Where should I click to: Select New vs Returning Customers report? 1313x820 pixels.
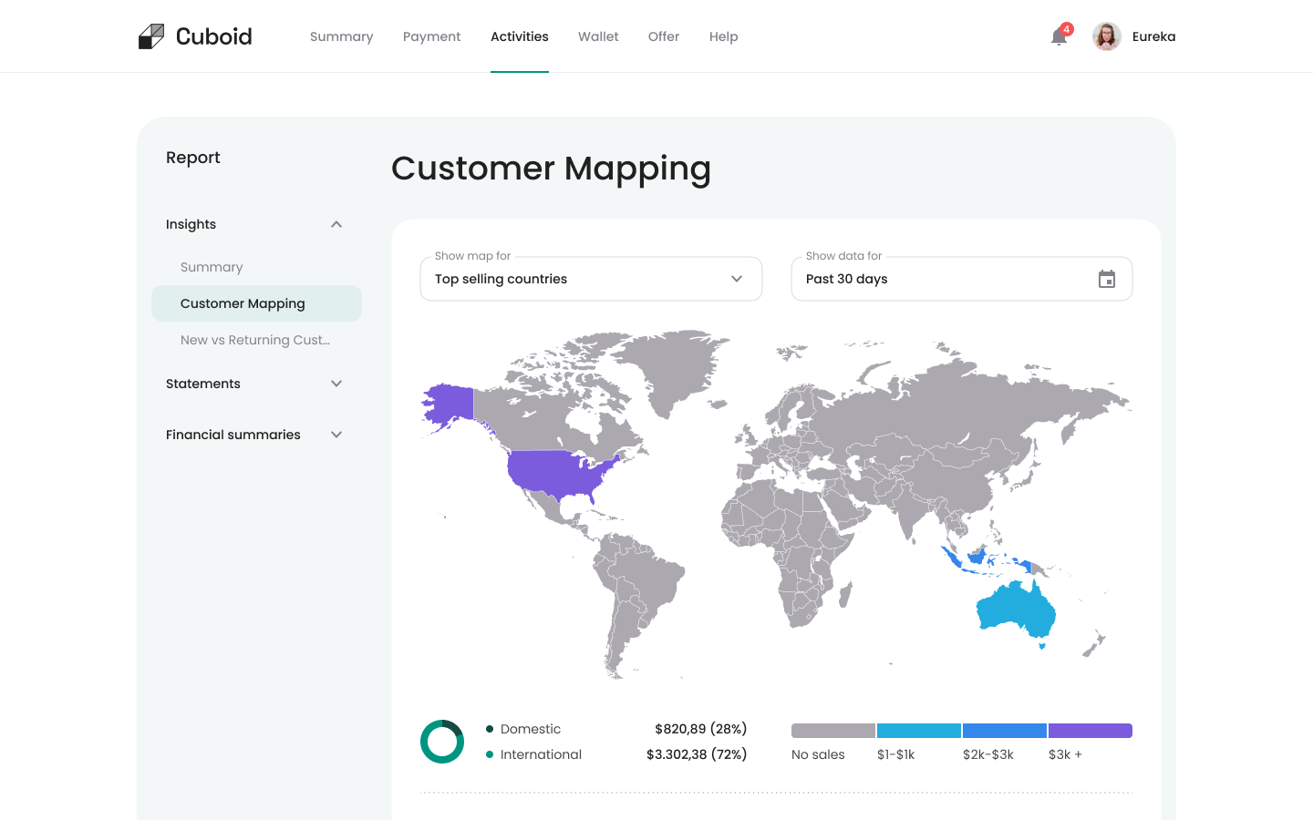[x=255, y=340]
